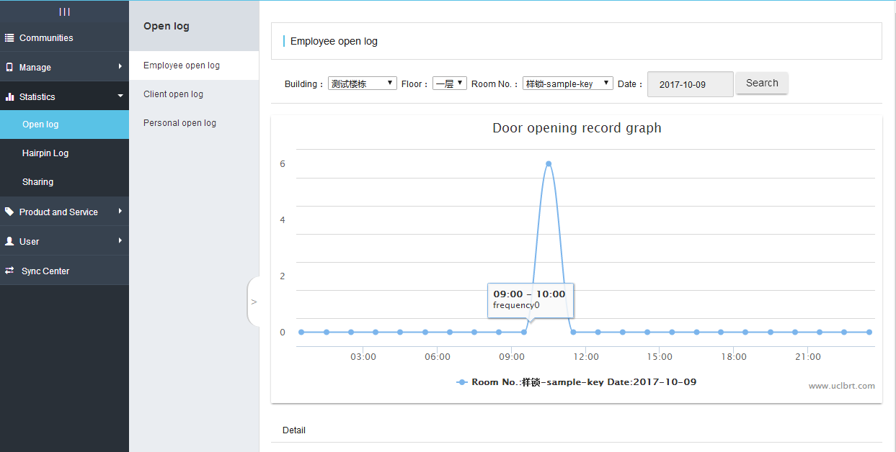Viewport: 896px width, 452px height.
Task: Open Hairpin Log in sidebar
Action: (x=45, y=153)
